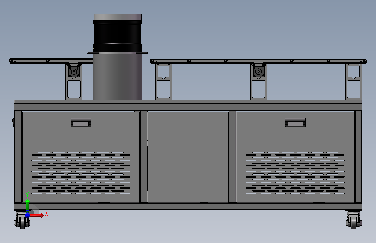Click the X axis label
Screen dimensions: 376x243
(46, 213)
